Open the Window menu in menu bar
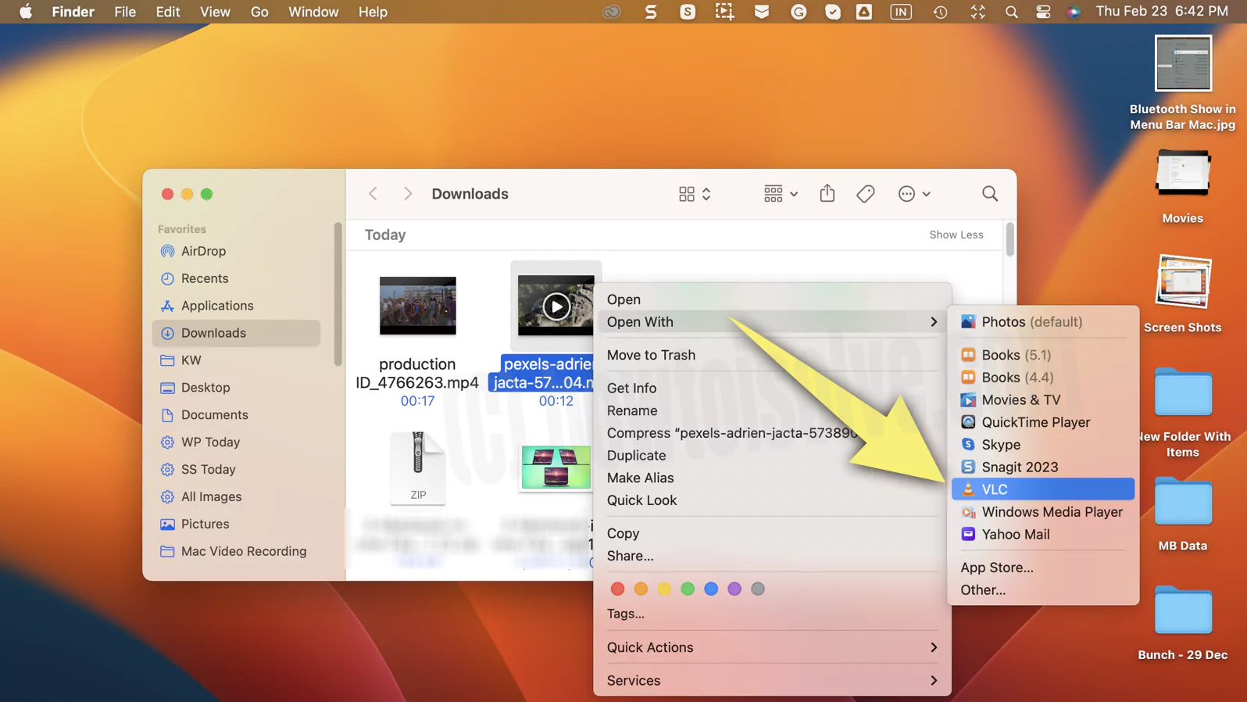The height and width of the screenshot is (702, 1247). pyautogui.click(x=313, y=12)
